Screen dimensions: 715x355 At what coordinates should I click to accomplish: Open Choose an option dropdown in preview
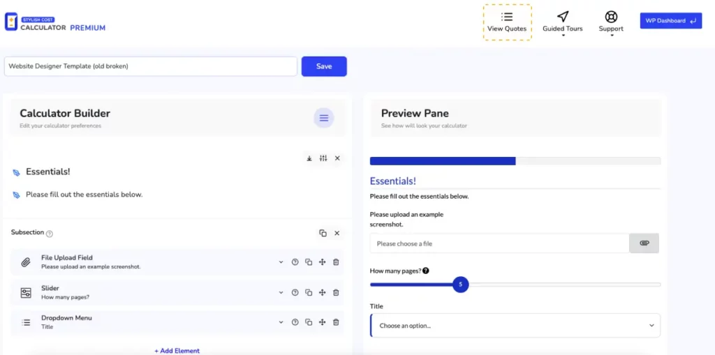tap(515, 326)
